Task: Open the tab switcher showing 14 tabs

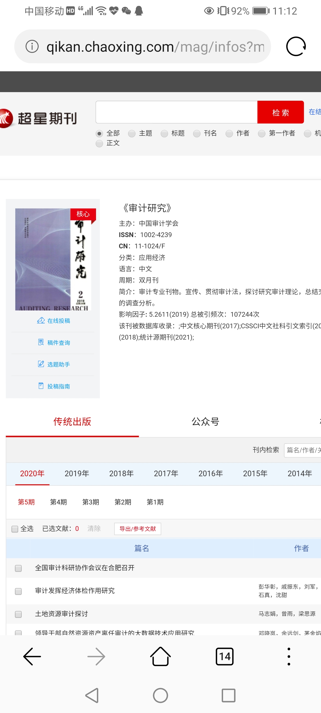Action: point(225,656)
